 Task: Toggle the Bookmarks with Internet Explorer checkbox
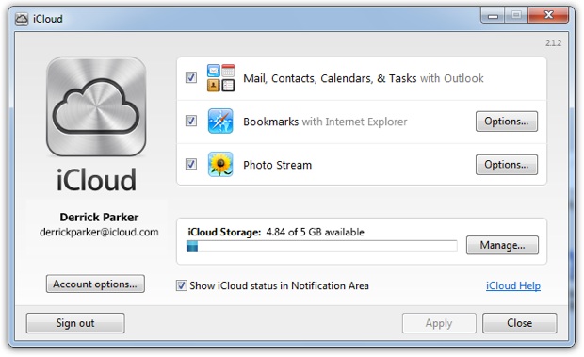191,121
